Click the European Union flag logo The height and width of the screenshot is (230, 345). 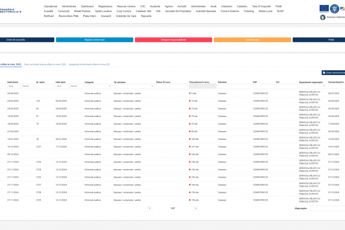tap(324, 9)
